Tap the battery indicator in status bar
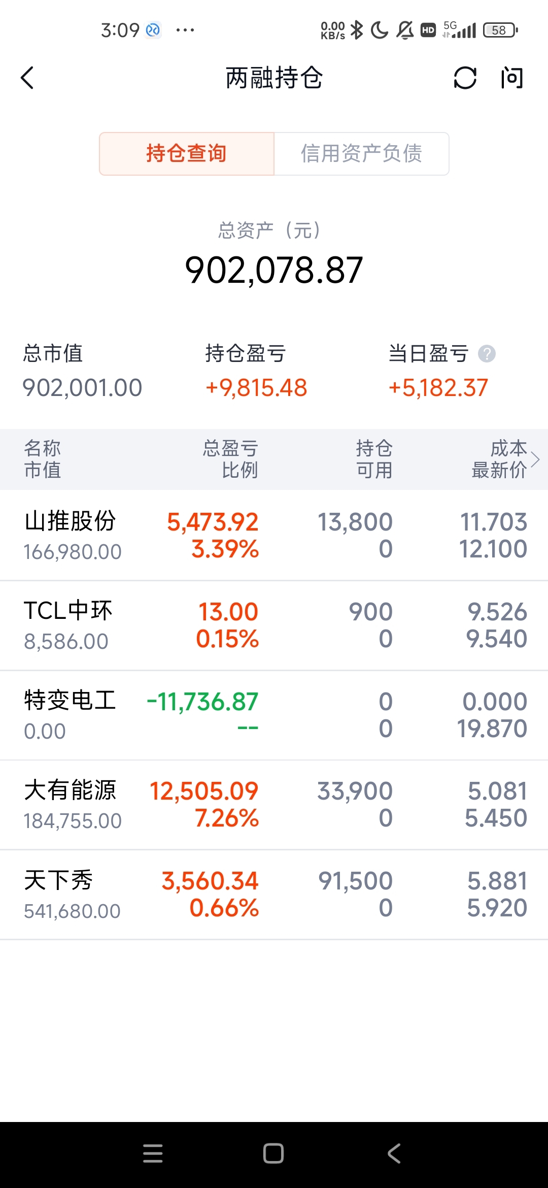The height and width of the screenshot is (1188, 548). 500,30
